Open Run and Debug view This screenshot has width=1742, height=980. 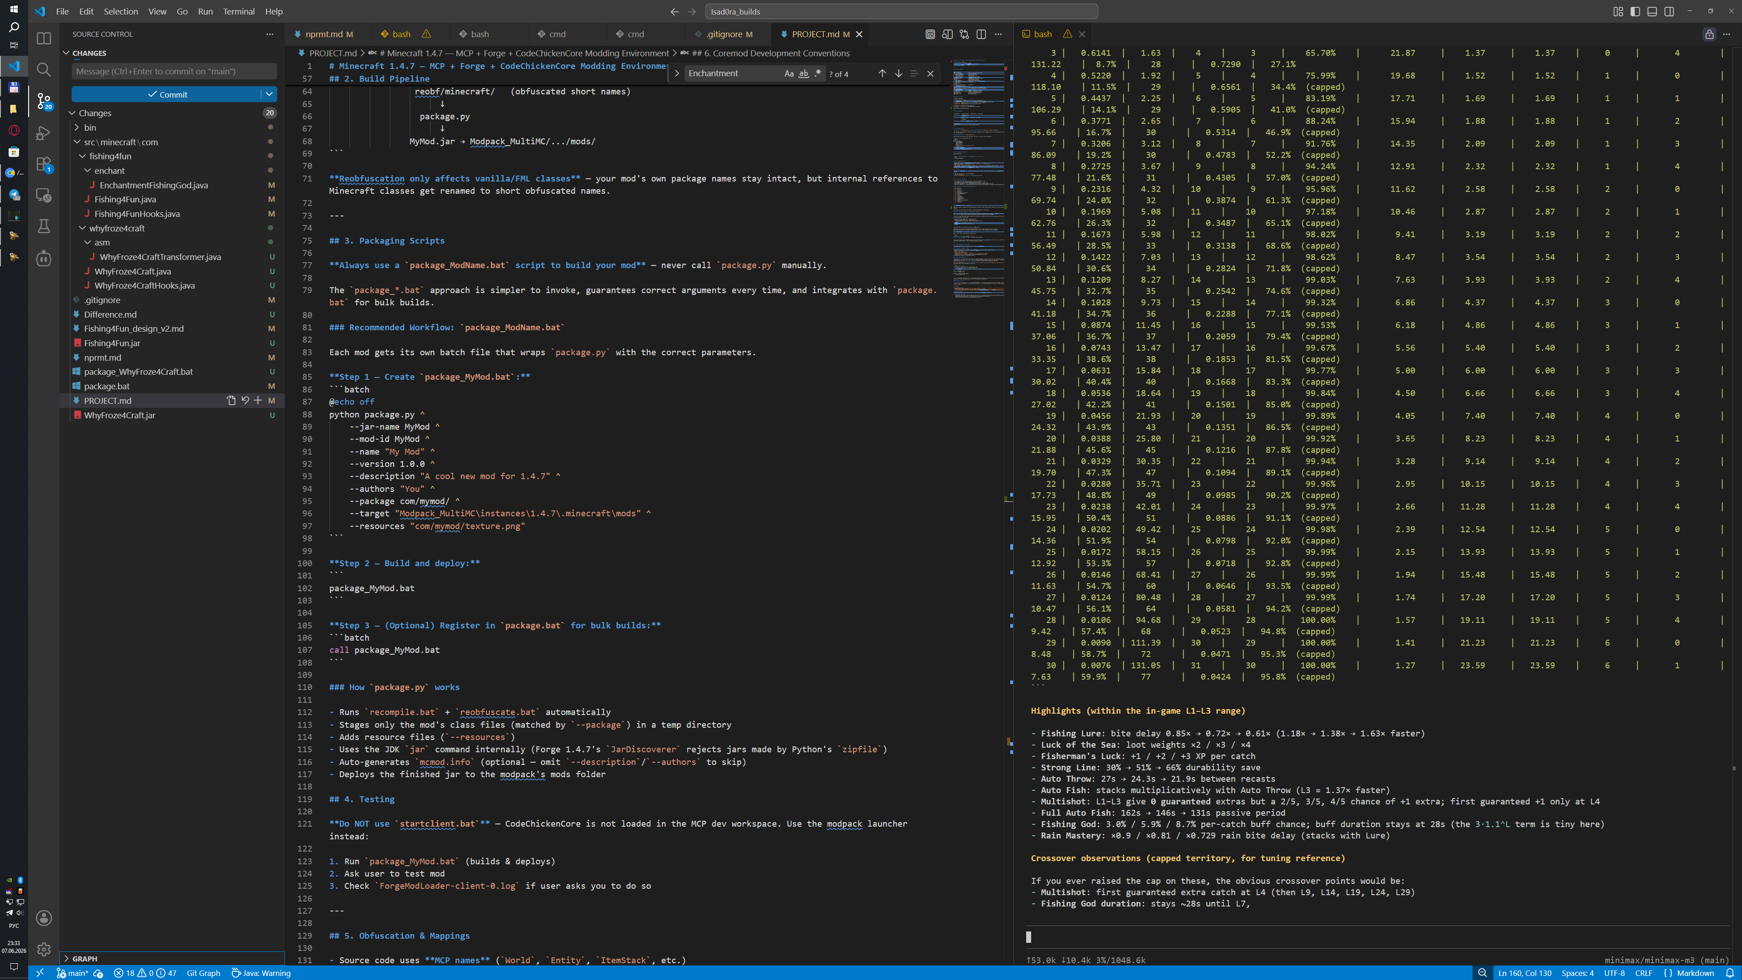pyautogui.click(x=44, y=132)
